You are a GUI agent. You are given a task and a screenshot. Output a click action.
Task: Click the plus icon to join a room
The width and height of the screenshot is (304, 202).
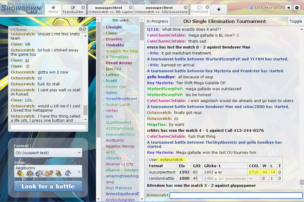(x=219, y=10)
